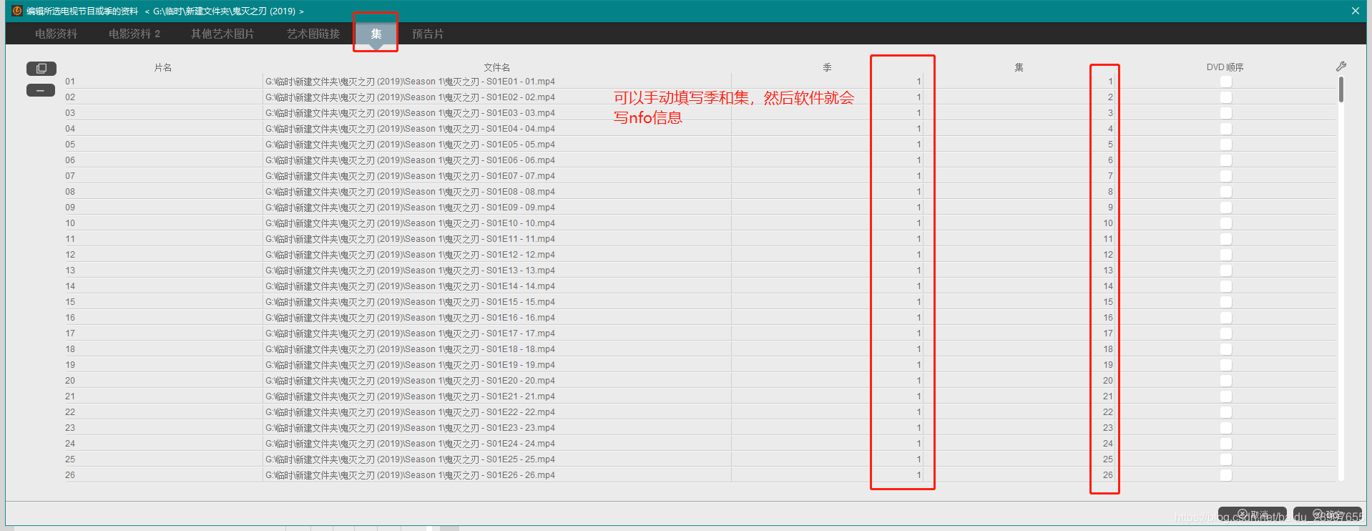Image resolution: width=1372 pixels, height=531 pixels.
Task: Edit the episode number cell of row 01
Action: tap(1019, 82)
